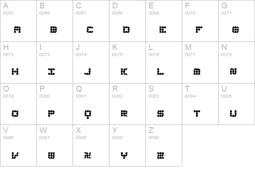Select the E glyph cell coded 0069

click(164, 21)
